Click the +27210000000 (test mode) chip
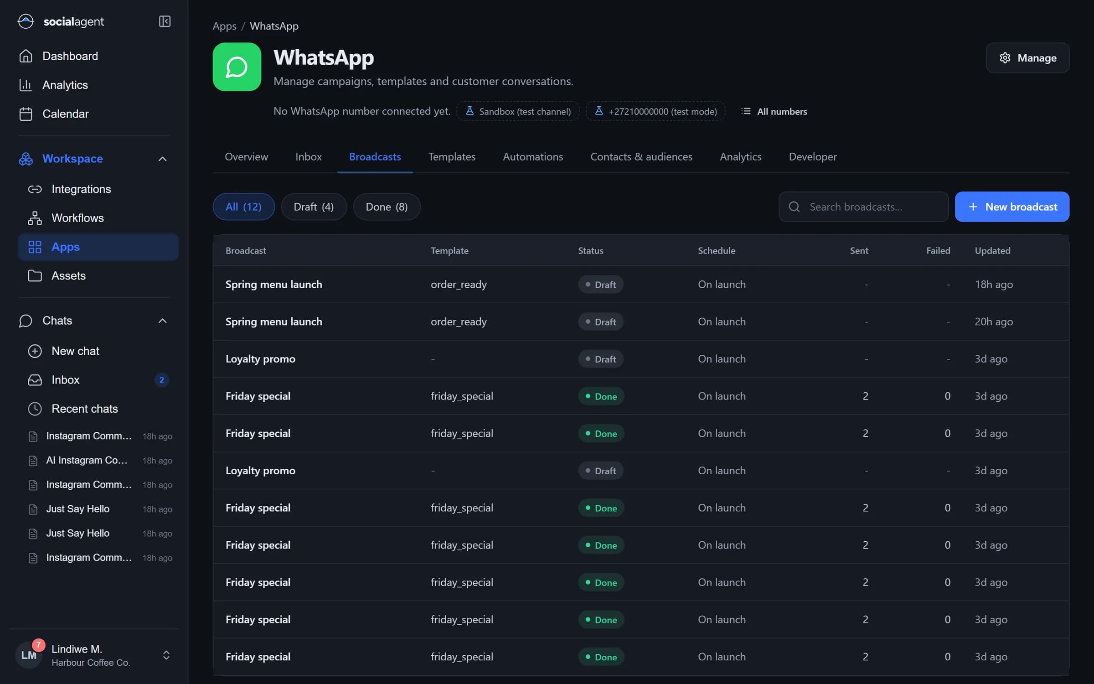This screenshot has height=684, width=1094. point(655,111)
